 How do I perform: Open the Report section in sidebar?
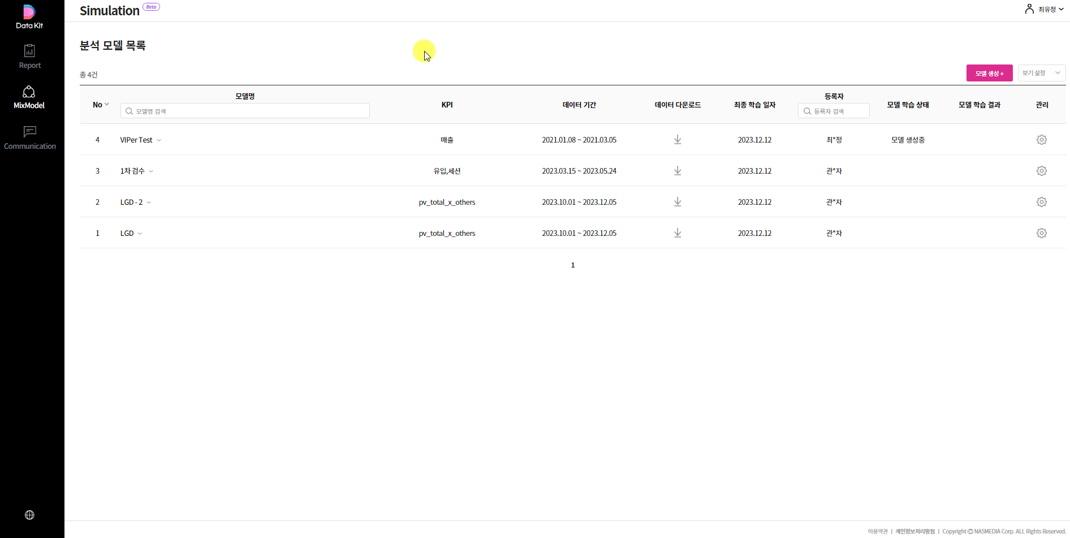click(x=29, y=57)
